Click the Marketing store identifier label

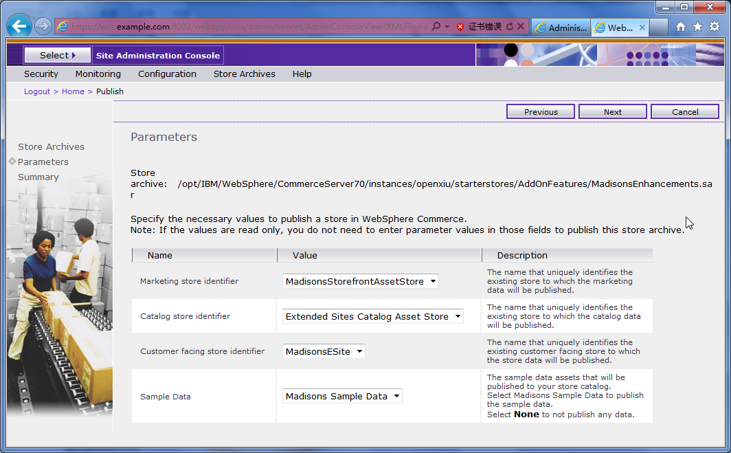tap(190, 281)
